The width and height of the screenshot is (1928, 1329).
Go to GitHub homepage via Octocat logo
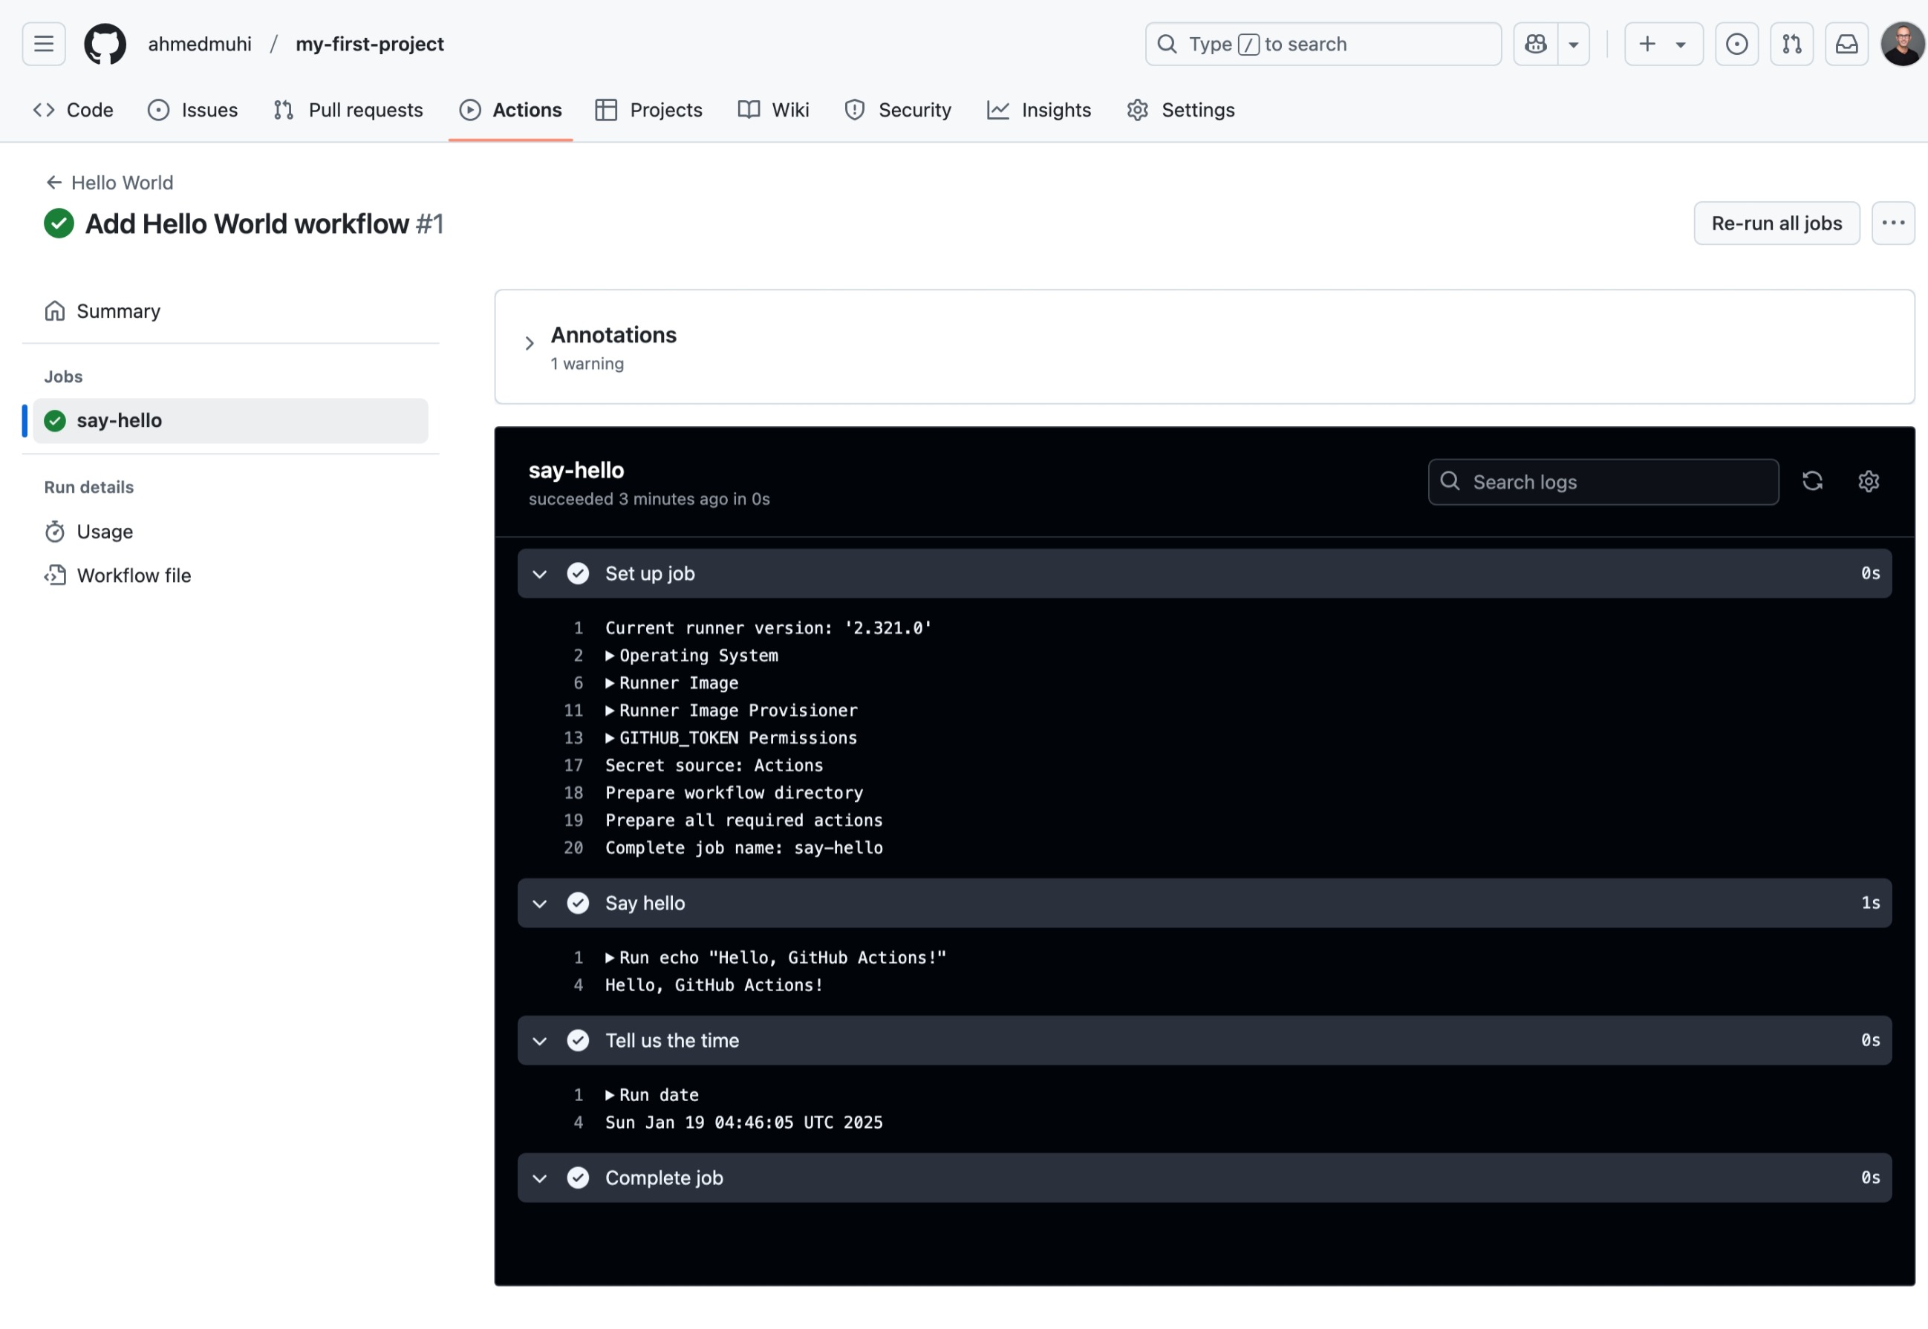[105, 43]
